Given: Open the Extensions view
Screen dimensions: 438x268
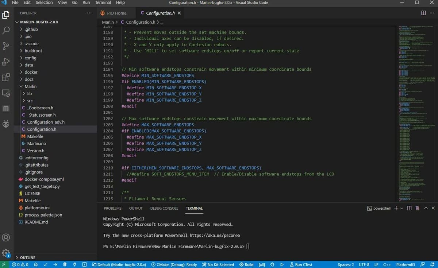Looking at the screenshot, I should click(6, 77).
